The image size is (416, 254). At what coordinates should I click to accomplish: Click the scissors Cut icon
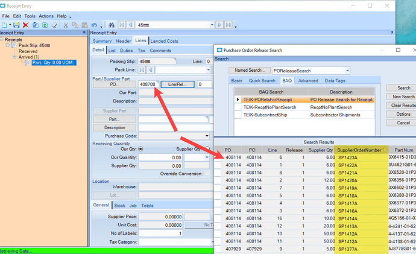[x=66, y=25]
